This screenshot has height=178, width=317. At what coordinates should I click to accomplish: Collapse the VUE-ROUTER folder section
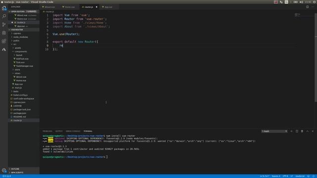tap(24, 30)
